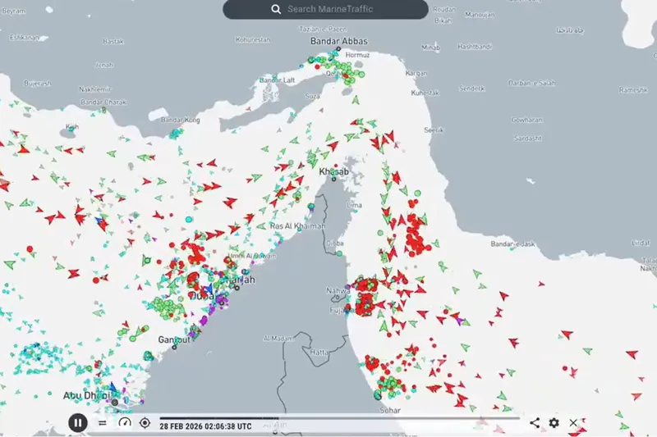Select the Bandar Abbas port label
657x437 pixels.
[338, 41]
